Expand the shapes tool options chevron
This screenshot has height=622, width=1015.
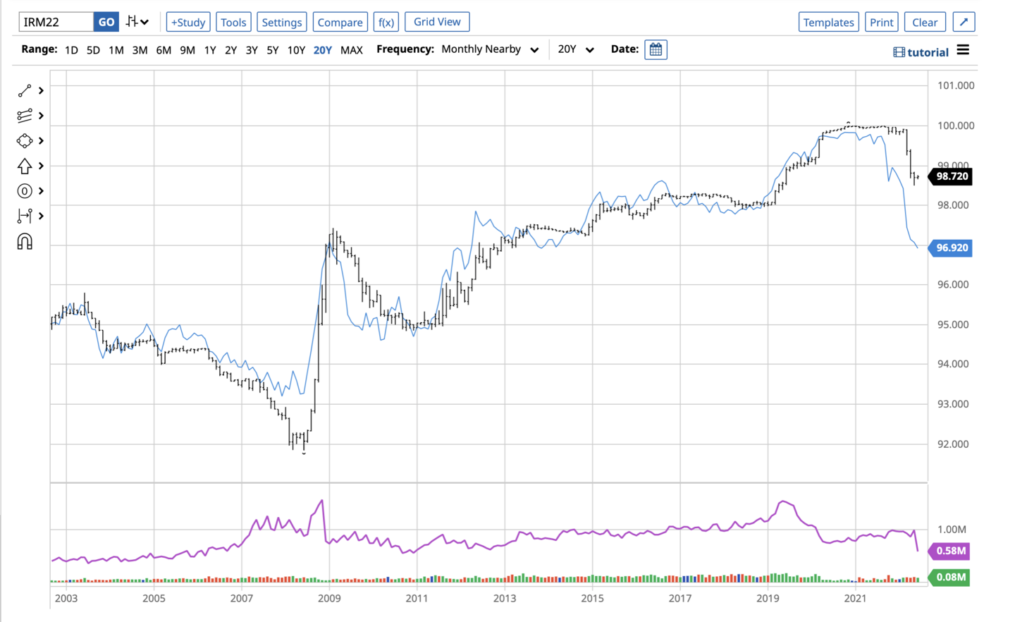pos(41,141)
